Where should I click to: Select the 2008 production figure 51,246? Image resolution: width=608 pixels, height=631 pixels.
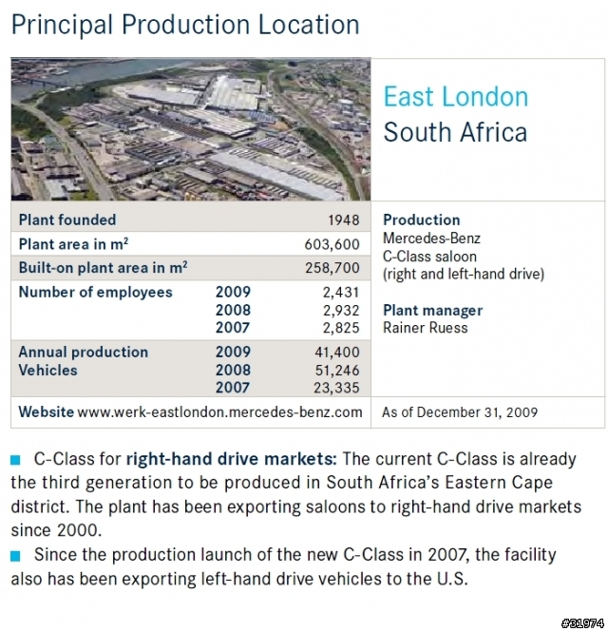(x=337, y=371)
